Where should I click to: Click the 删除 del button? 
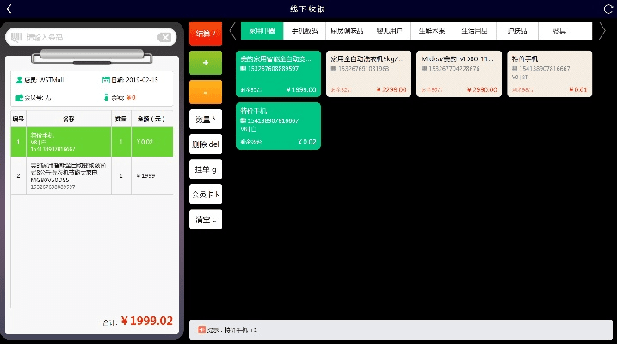(206, 144)
